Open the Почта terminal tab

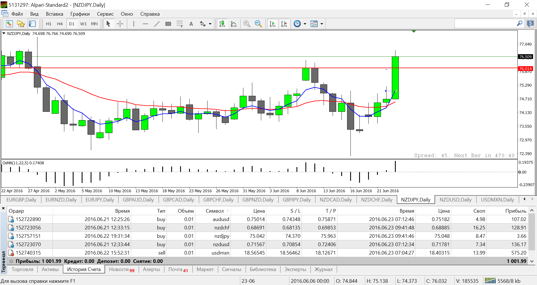178,269
